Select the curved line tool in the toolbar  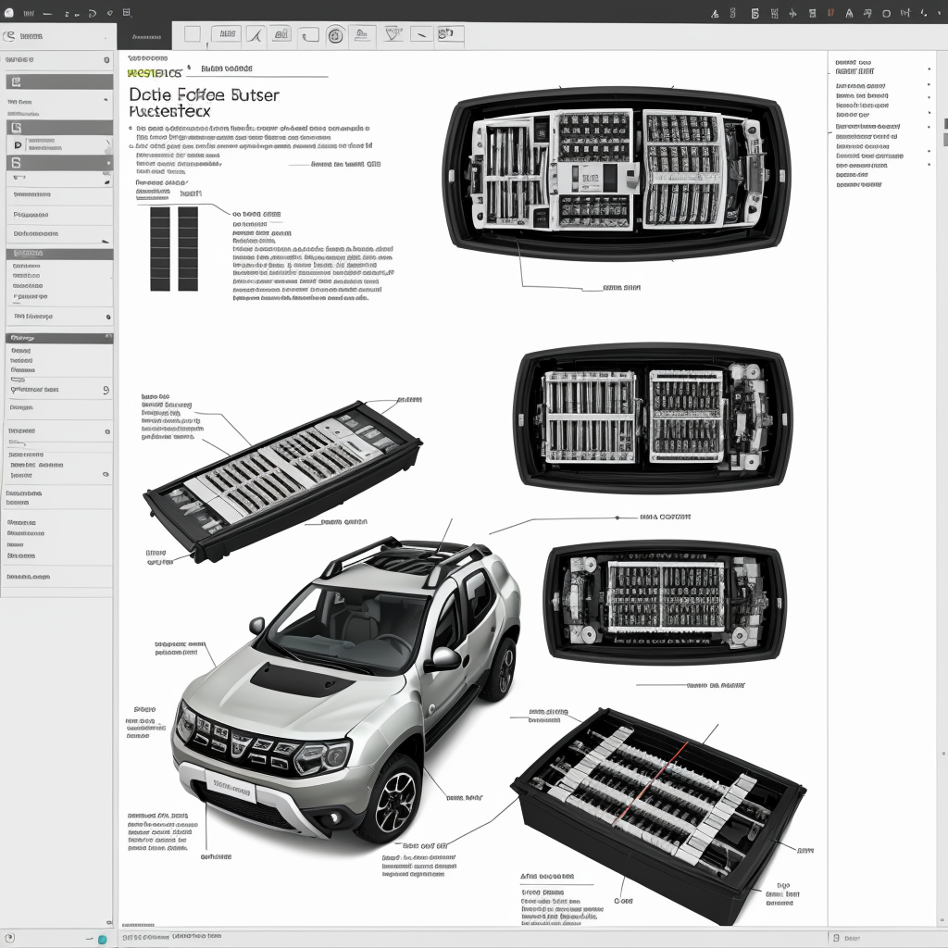256,35
